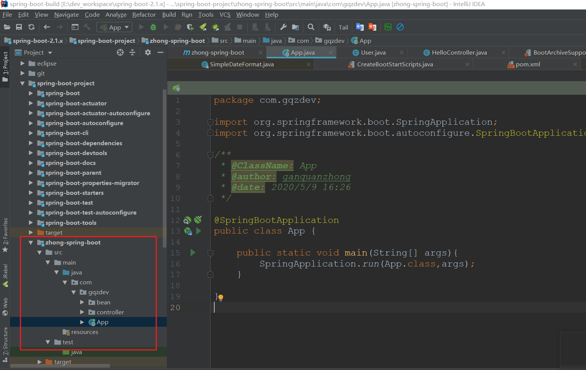
Task: Click the Tail toolbar button
Action: [343, 27]
